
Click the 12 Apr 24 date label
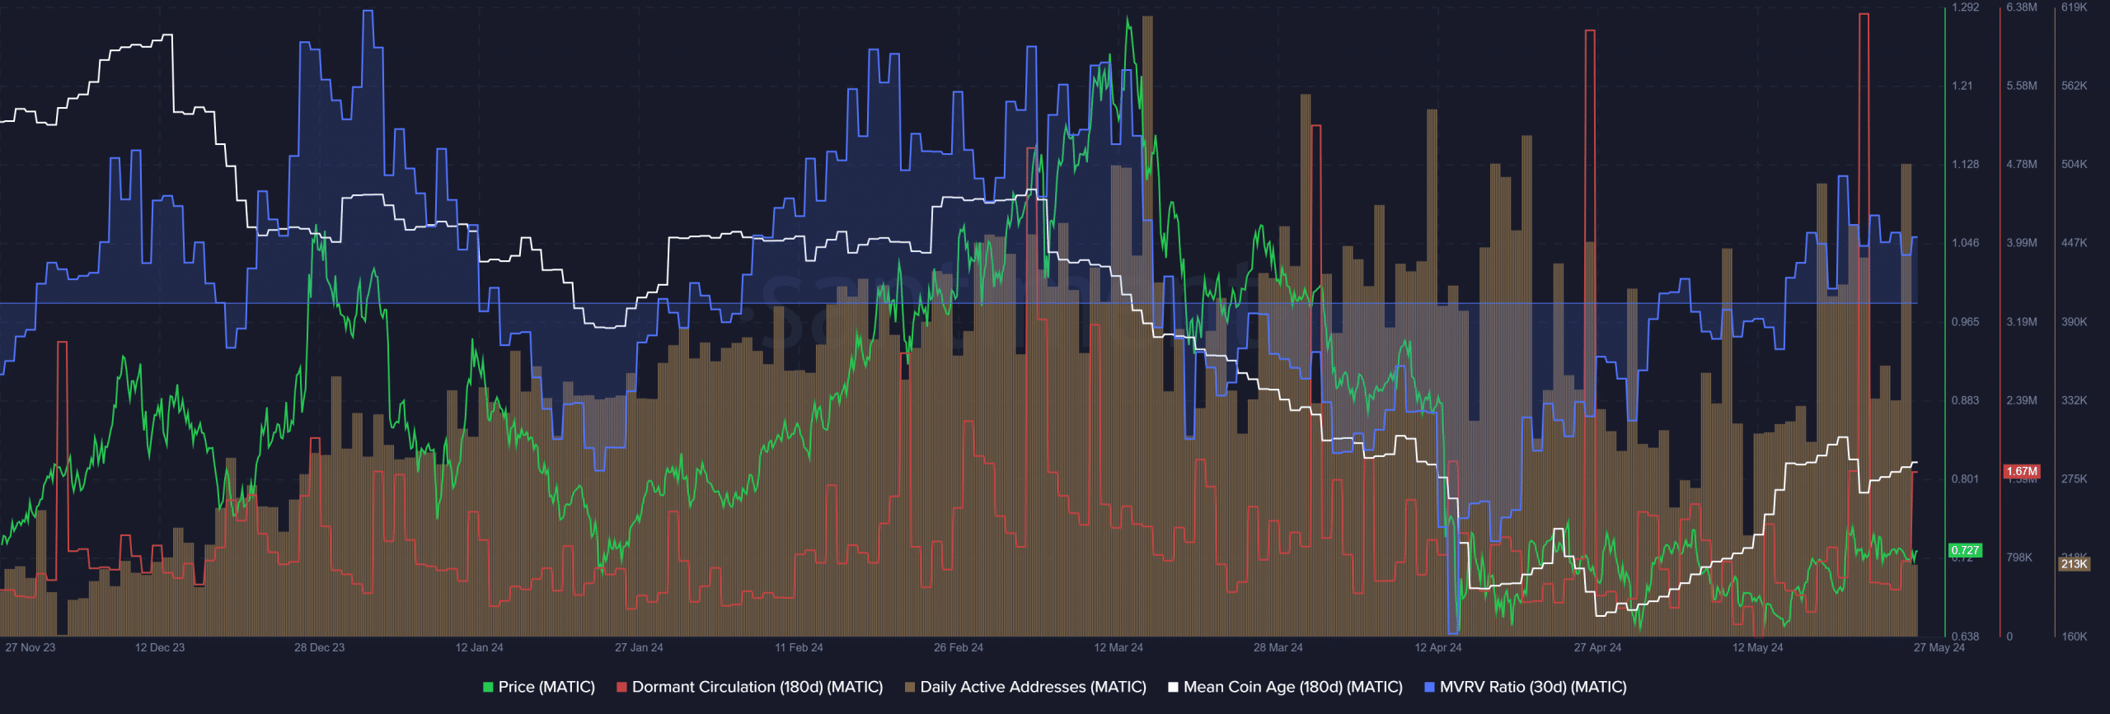click(1438, 647)
